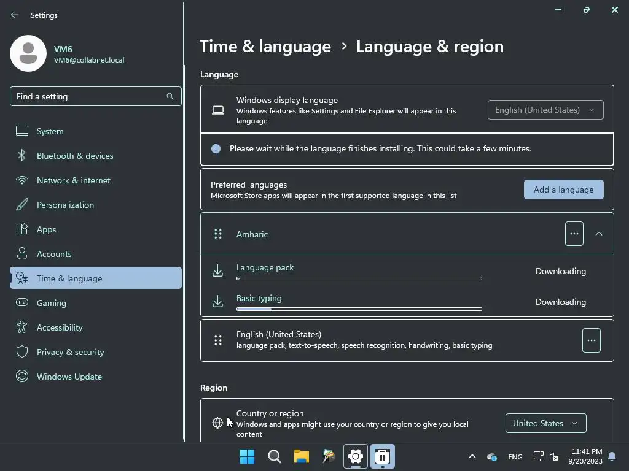
Task: Click the Downloading status for Language pack
Action: point(560,271)
